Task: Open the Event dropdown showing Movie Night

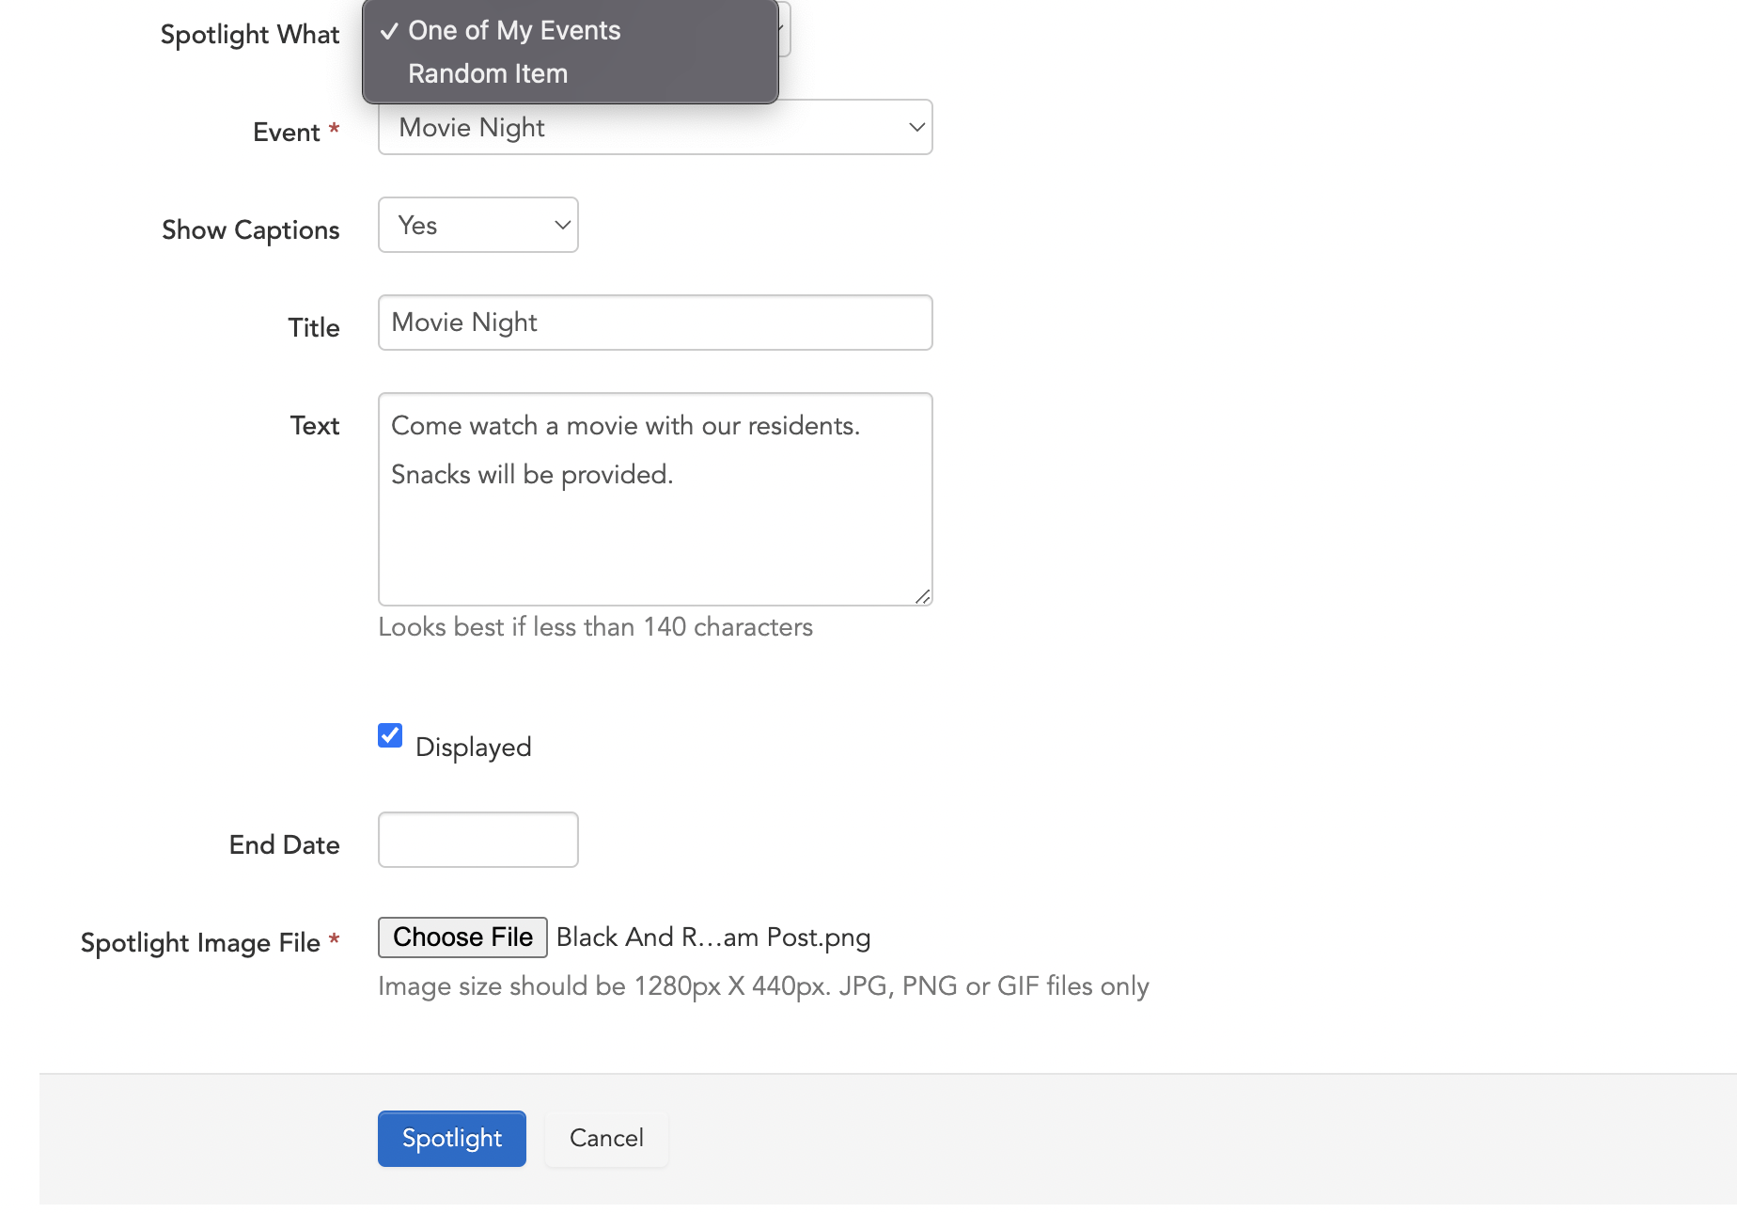Action: pos(655,127)
